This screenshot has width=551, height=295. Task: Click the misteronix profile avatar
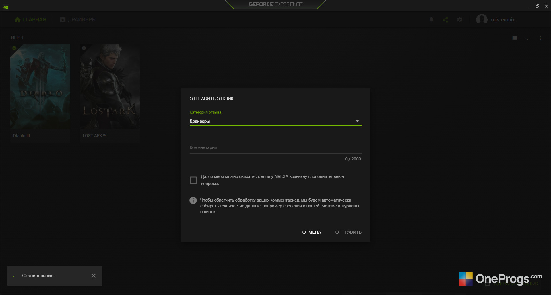(x=482, y=19)
